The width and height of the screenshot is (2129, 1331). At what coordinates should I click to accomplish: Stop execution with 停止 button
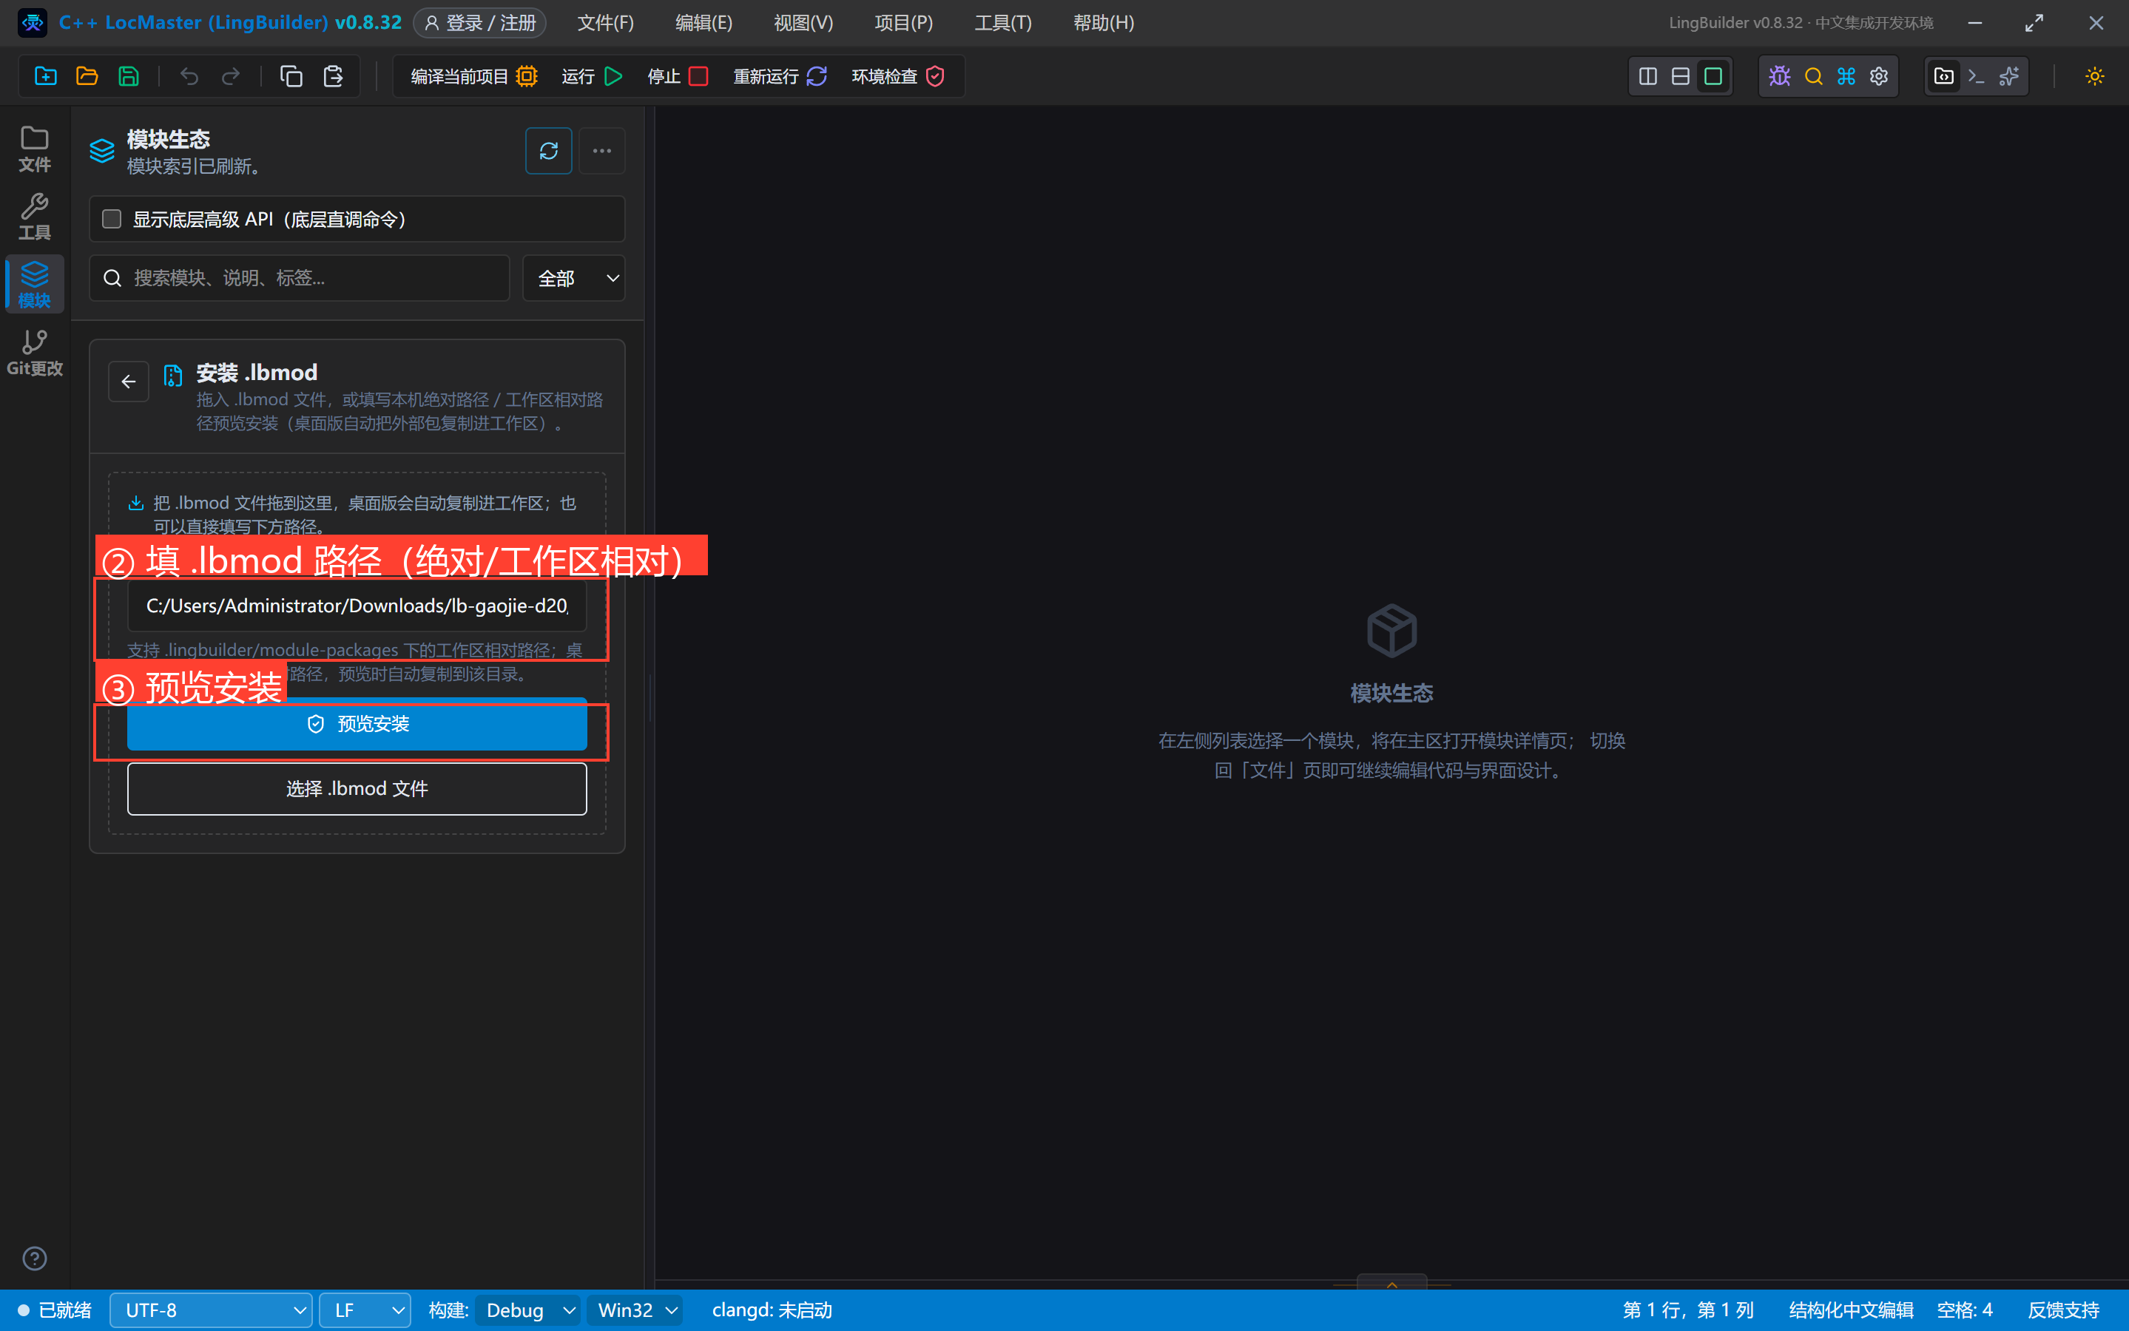pyautogui.click(x=678, y=77)
